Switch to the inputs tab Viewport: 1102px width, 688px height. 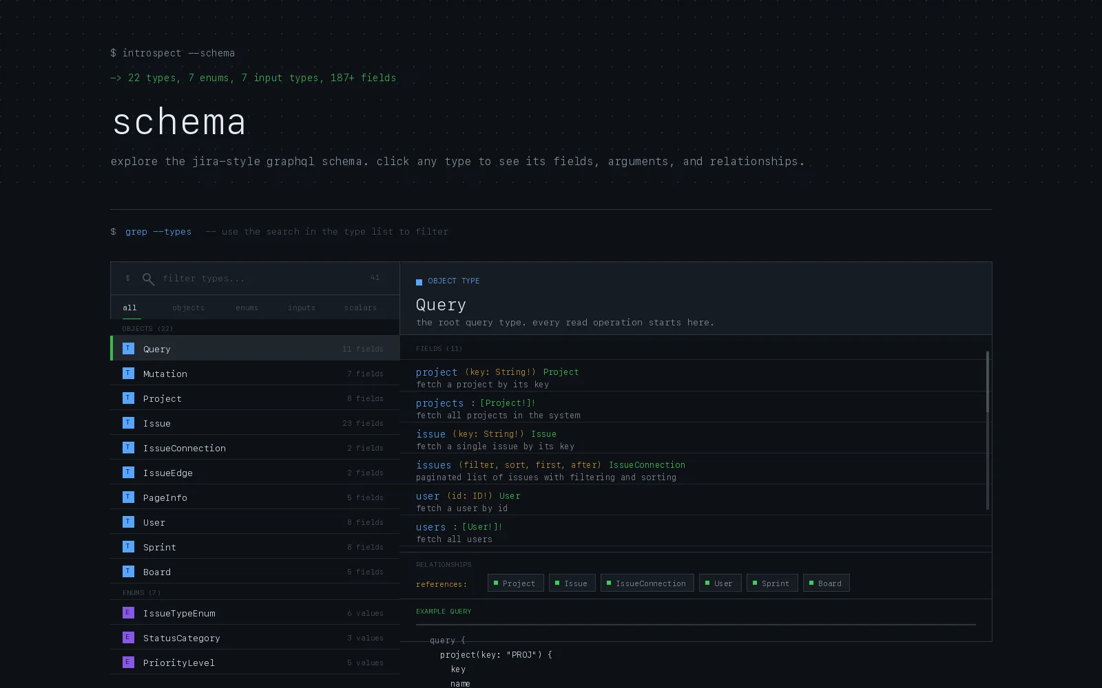point(302,308)
